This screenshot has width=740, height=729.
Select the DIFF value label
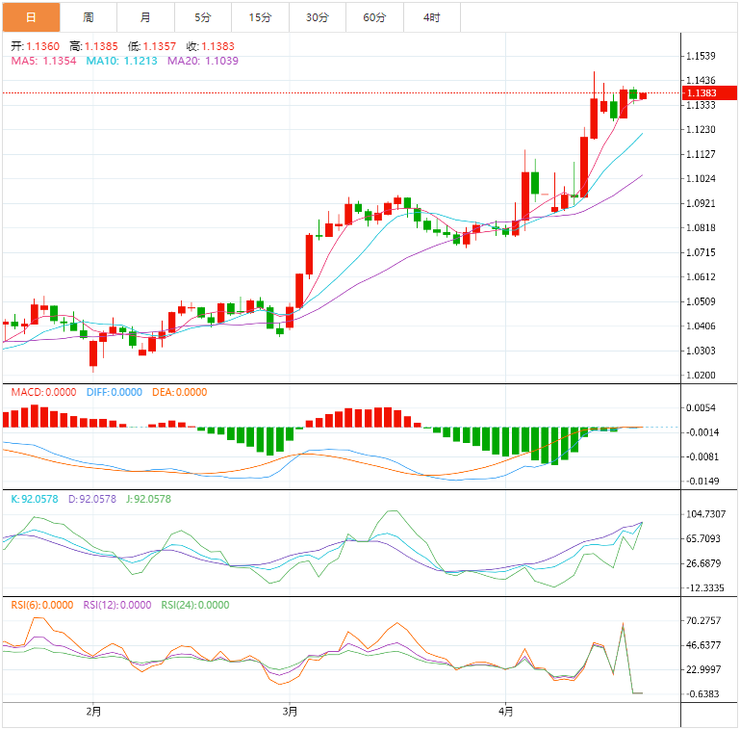[x=114, y=392]
